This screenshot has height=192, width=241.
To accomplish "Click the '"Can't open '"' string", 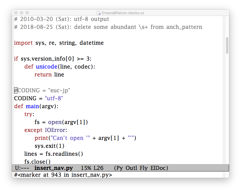I will [x=70, y=138].
